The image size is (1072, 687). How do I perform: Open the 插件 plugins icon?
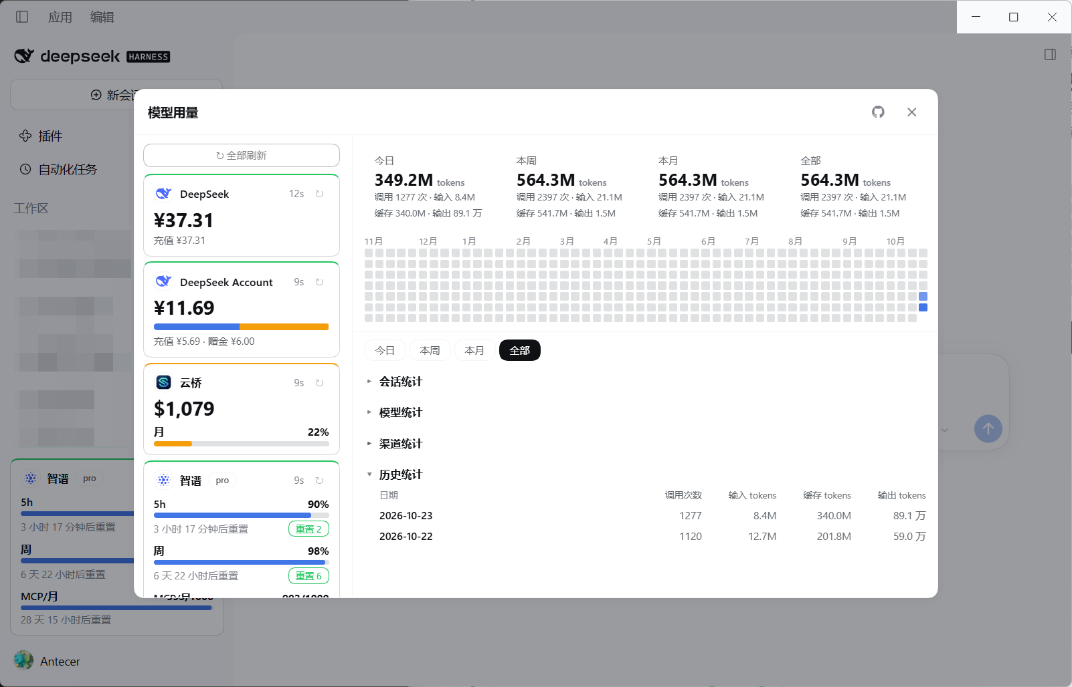[25, 136]
